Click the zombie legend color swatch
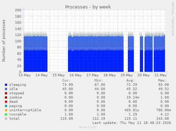This screenshot has height=131, width=176. tap(6, 97)
